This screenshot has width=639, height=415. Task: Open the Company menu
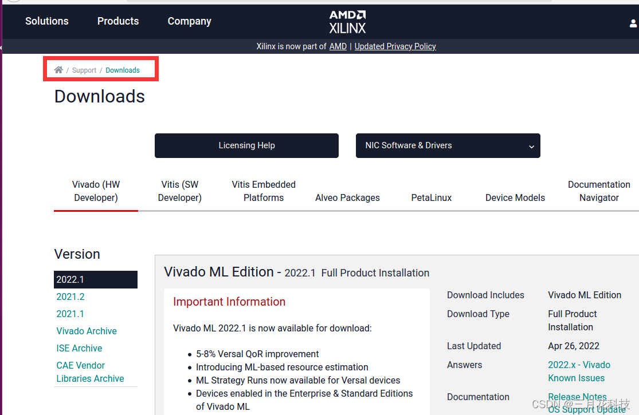[x=189, y=21]
